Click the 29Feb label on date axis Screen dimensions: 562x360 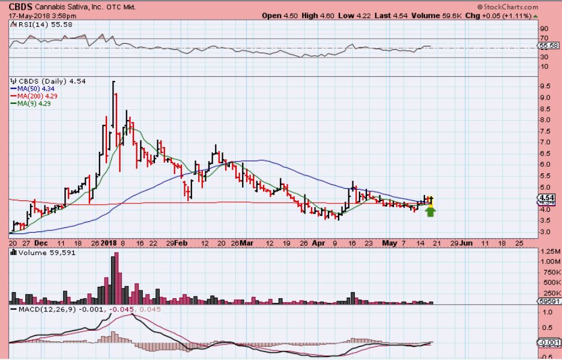[x=175, y=243]
